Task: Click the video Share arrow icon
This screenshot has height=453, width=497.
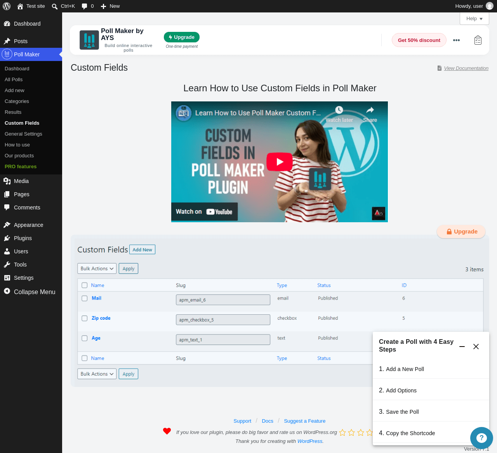Action: 370,110
